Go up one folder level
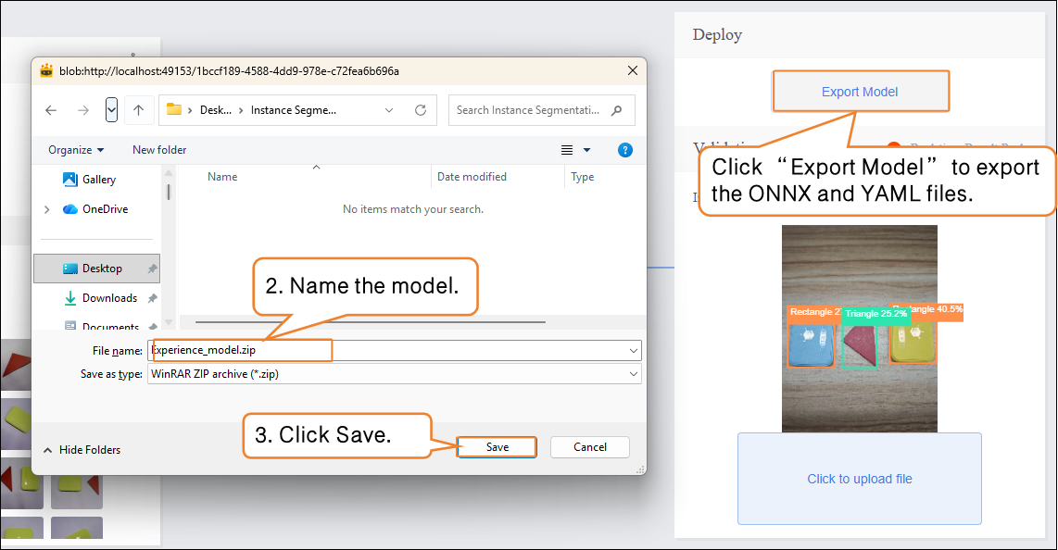This screenshot has width=1058, height=550. 138,110
